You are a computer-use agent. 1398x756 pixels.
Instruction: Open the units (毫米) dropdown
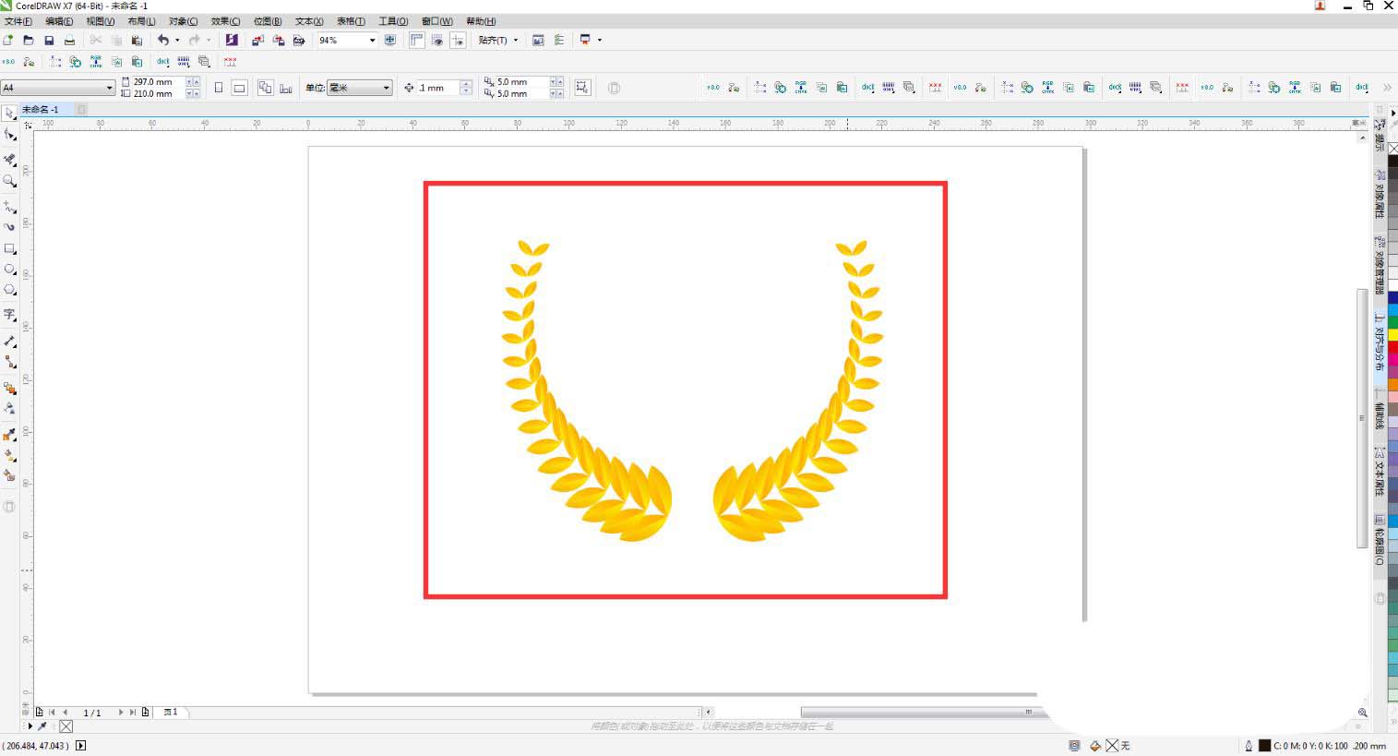click(x=387, y=88)
